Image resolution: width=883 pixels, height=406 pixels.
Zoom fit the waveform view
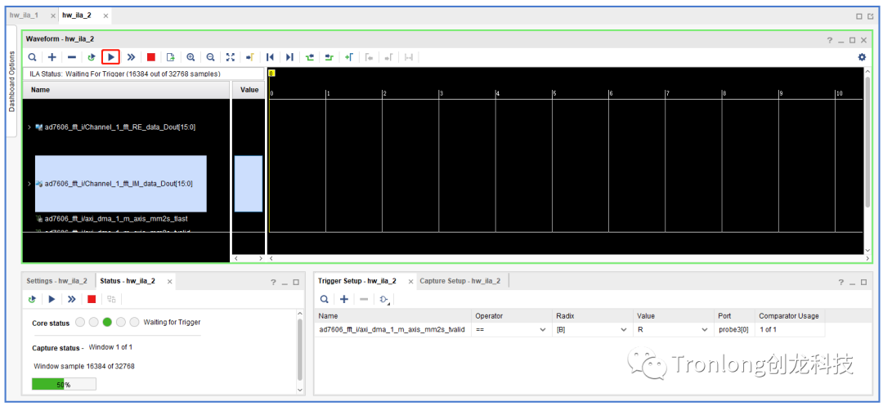tap(230, 57)
